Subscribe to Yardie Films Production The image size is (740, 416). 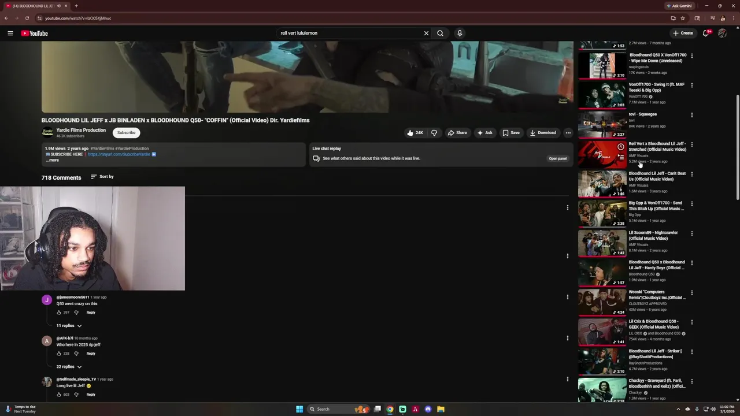tap(126, 133)
